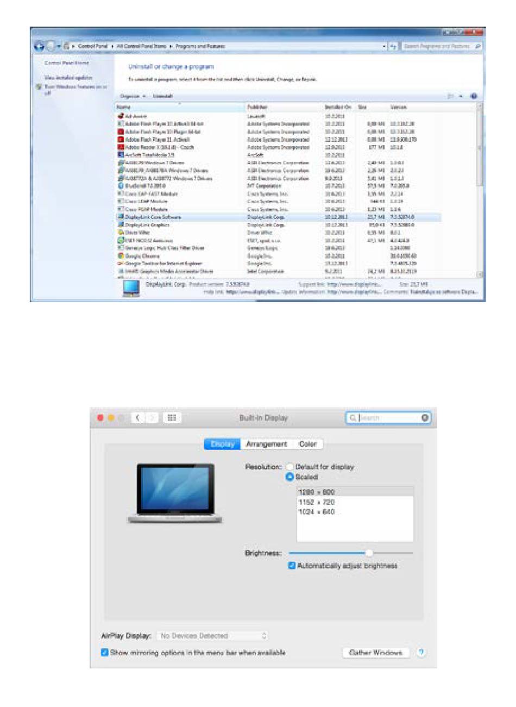Open the Organize dropdown menu
The image size is (516, 707).
(x=133, y=96)
